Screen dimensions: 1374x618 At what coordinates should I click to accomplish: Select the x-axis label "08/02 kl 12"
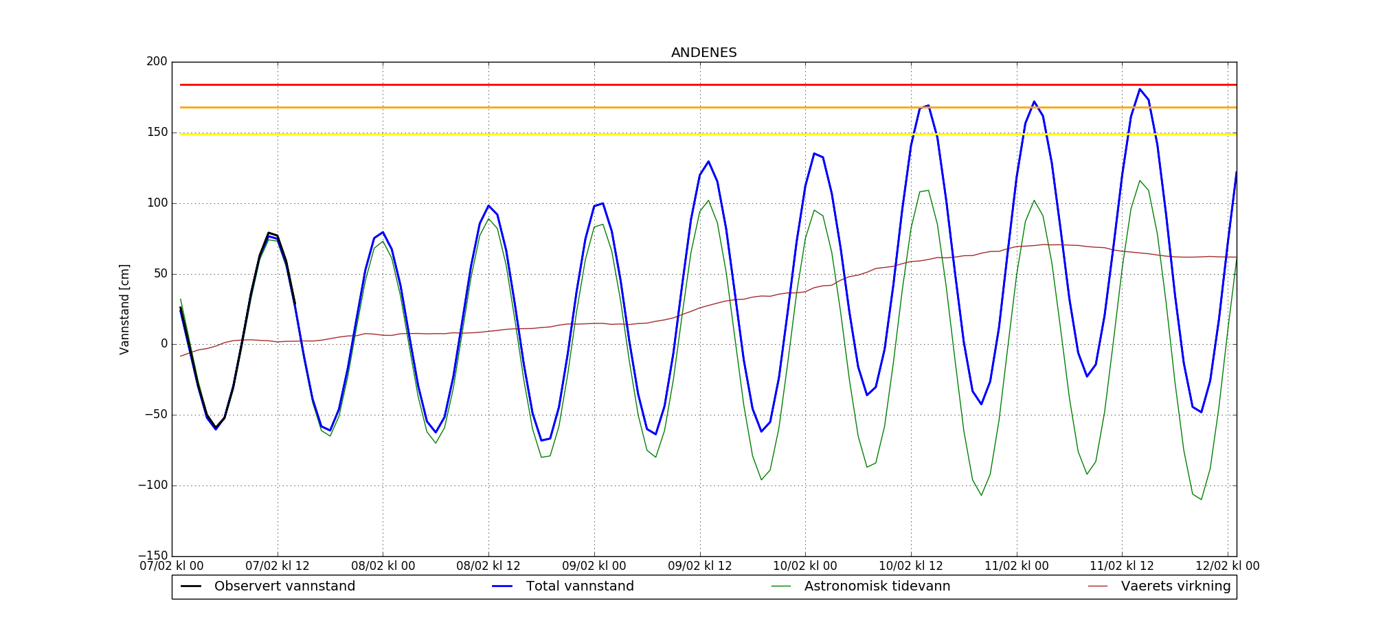[x=488, y=566]
